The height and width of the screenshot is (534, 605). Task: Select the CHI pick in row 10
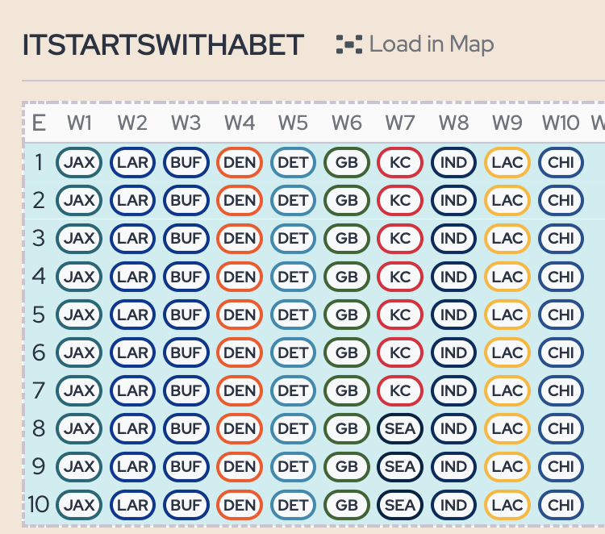click(561, 505)
